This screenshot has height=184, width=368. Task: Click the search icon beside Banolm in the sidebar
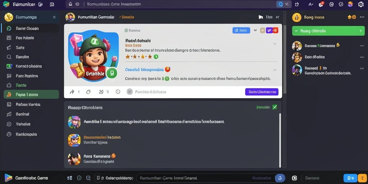coord(9,57)
